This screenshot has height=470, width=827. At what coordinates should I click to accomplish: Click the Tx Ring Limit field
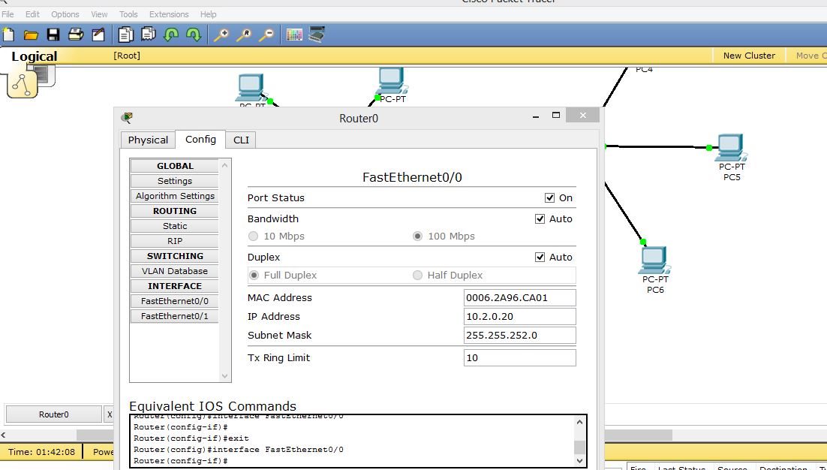(x=519, y=357)
